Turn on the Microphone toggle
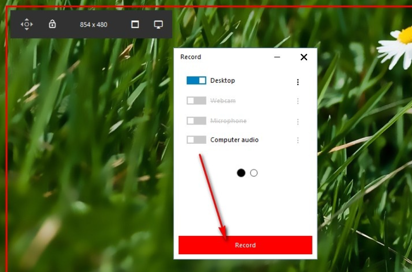This screenshot has width=412, height=272. coord(197,121)
